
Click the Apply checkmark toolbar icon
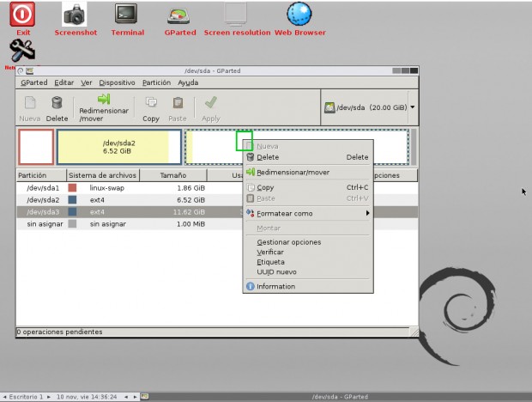(211, 102)
